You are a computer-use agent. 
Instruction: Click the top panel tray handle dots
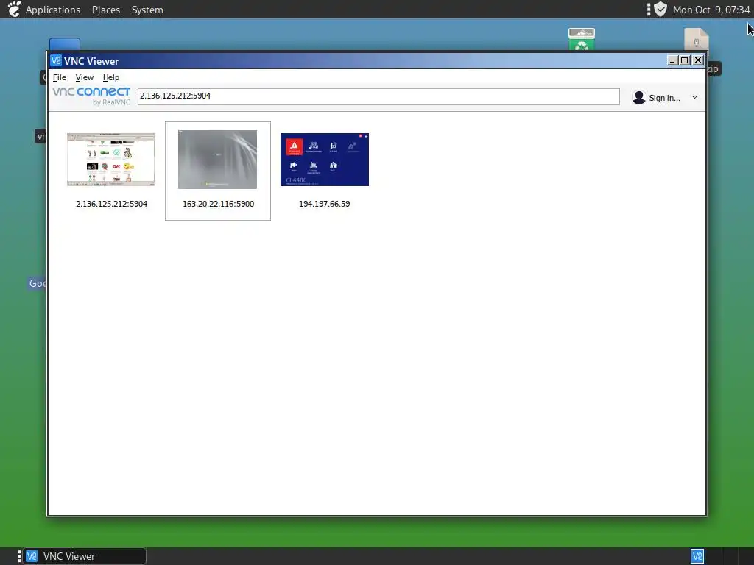point(649,9)
